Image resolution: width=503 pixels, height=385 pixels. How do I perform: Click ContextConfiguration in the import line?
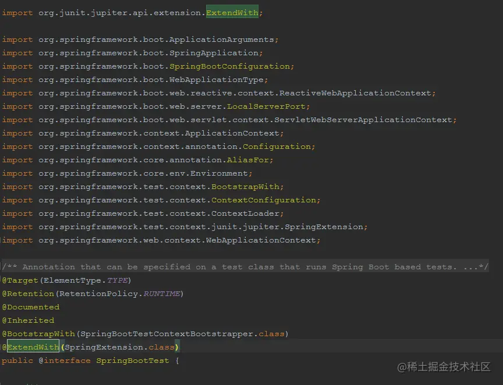click(x=264, y=200)
